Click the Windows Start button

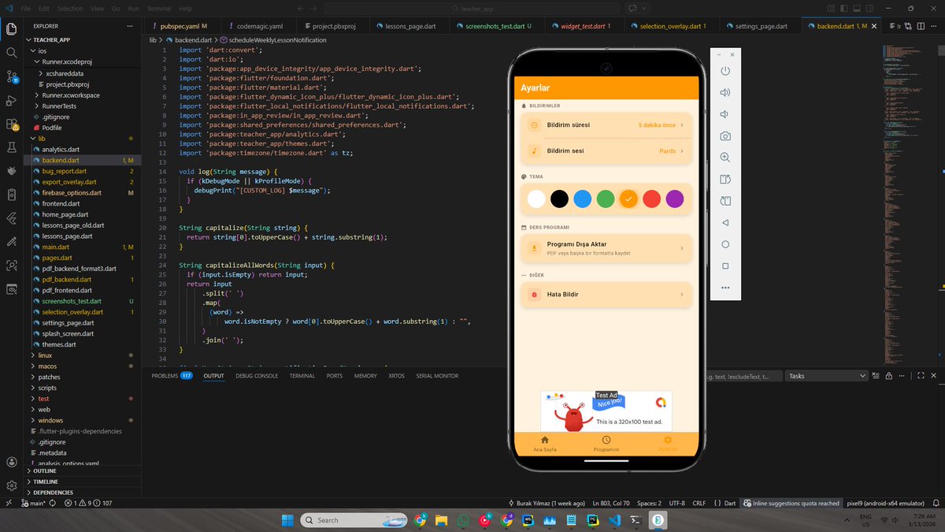[287, 520]
